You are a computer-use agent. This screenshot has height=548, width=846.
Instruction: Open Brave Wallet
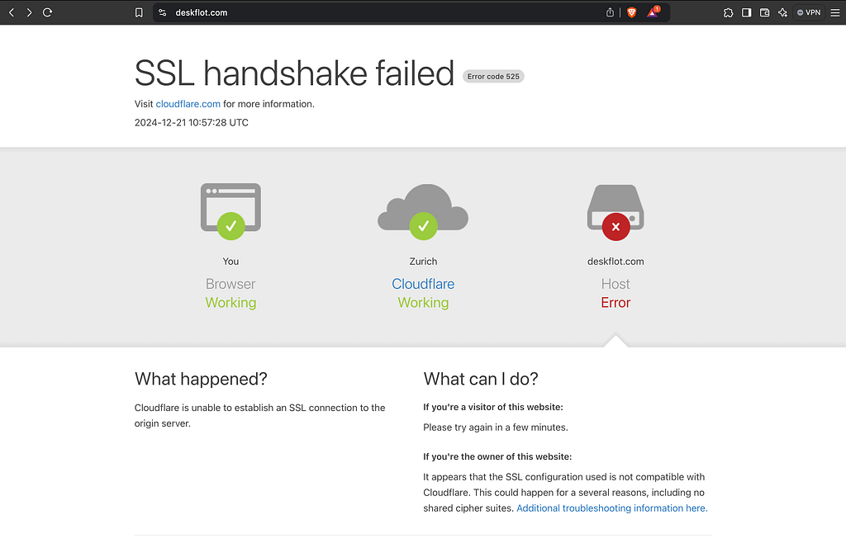point(764,12)
